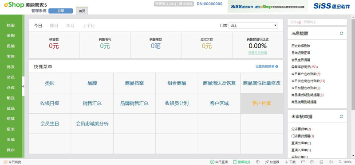Open the 收银员让利 shortcut tile
This screenshot has width=355, height=165.
177,104
